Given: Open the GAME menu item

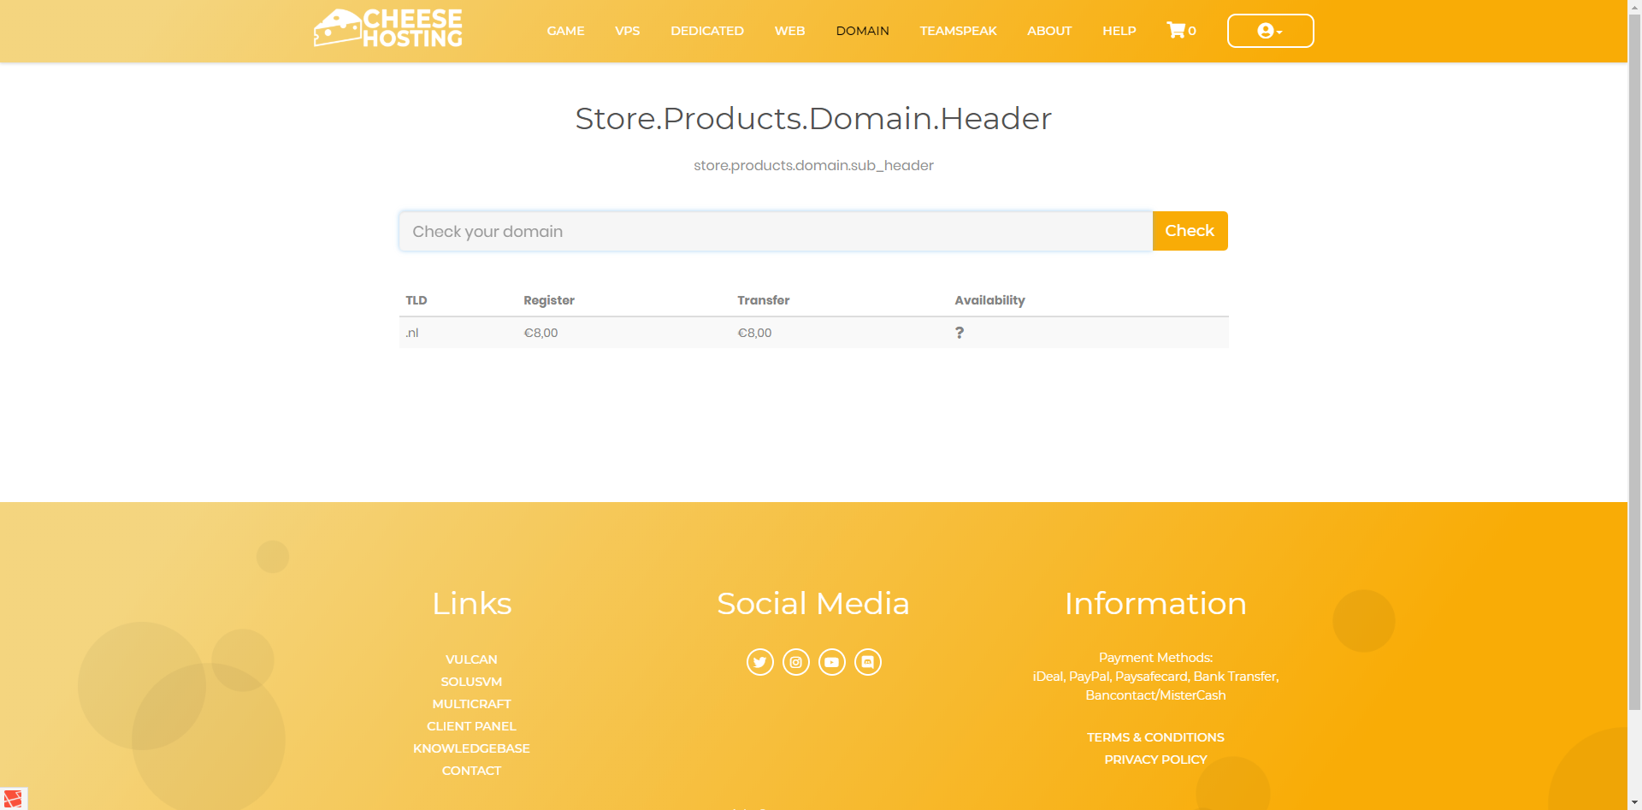Looking at the screenshot, I should pos(565,31).
